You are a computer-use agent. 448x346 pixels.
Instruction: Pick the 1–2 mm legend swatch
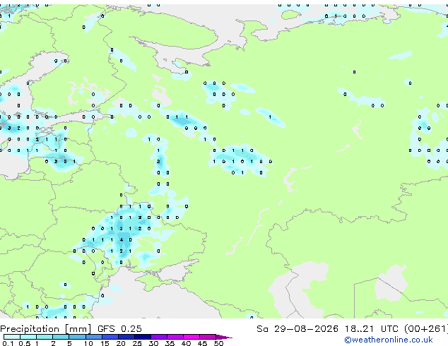coord(45,337)
